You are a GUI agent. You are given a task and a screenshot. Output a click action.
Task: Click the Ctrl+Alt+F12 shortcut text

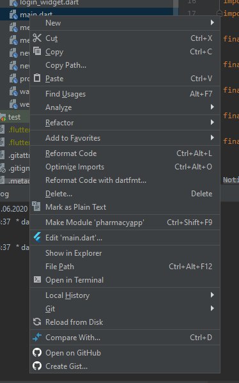(190, 267)
